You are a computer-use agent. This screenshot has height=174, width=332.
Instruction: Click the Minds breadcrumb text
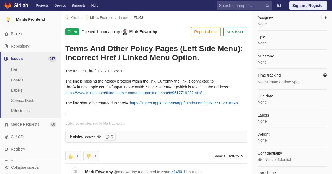(x=75, y=18)
